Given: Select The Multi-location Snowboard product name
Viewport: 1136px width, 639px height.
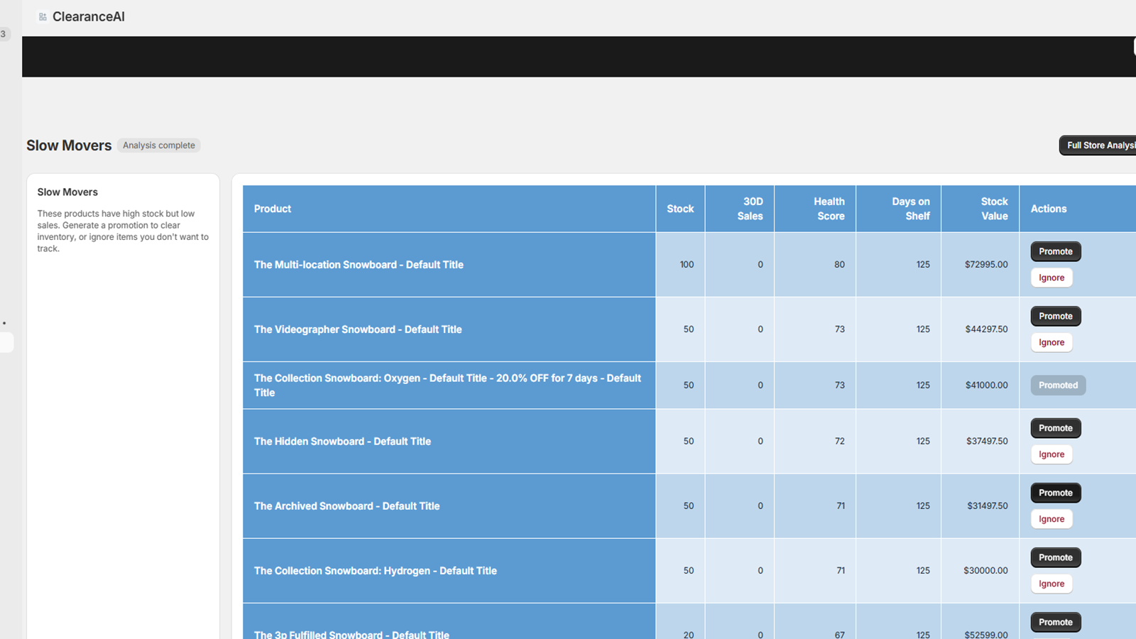Looking at the screenshot, I should click(x=359, y=265).
